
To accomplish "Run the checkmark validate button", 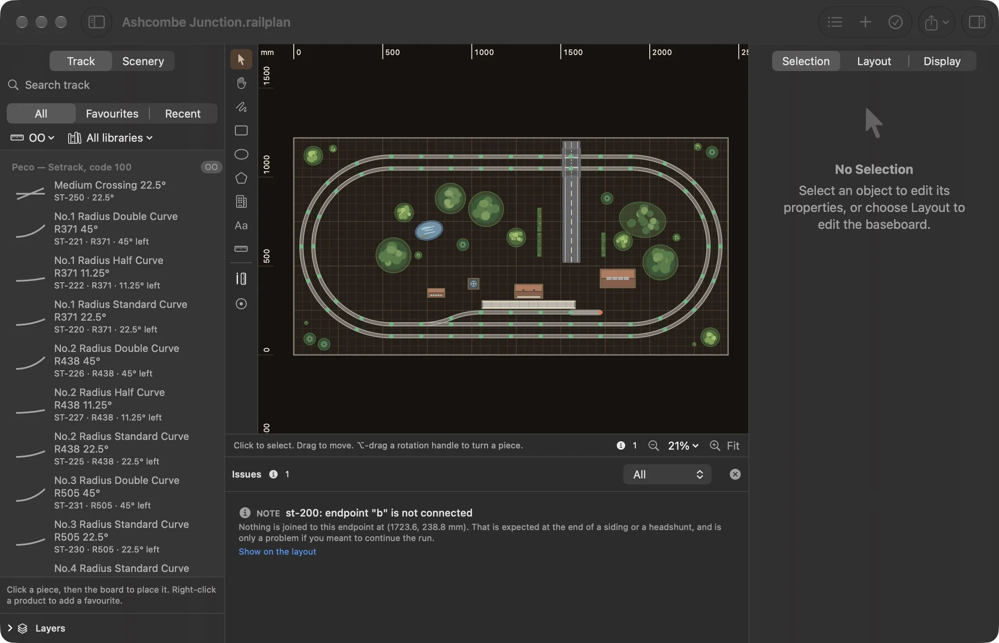I will [x=895, y=22].
